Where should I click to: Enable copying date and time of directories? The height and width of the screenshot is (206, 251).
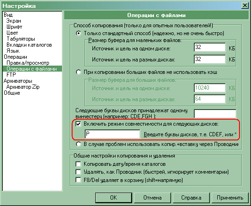click(x=78, y=164)
